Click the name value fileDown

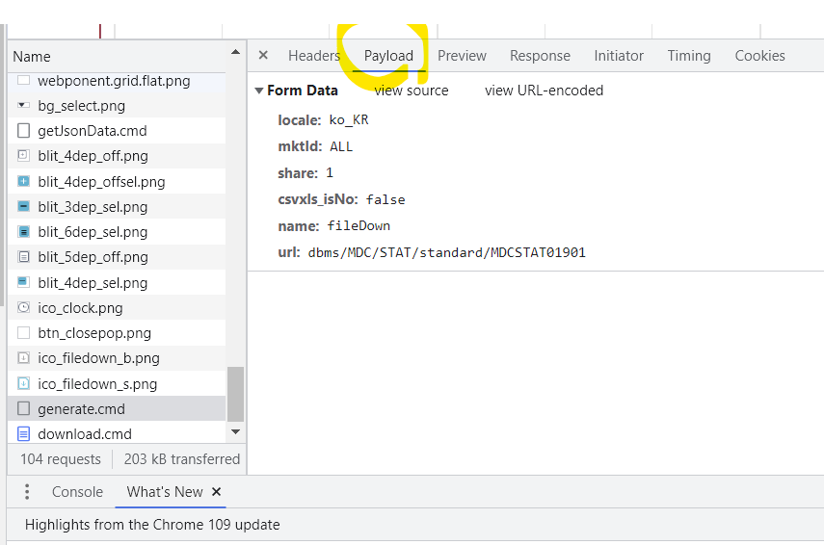[359, 225]
